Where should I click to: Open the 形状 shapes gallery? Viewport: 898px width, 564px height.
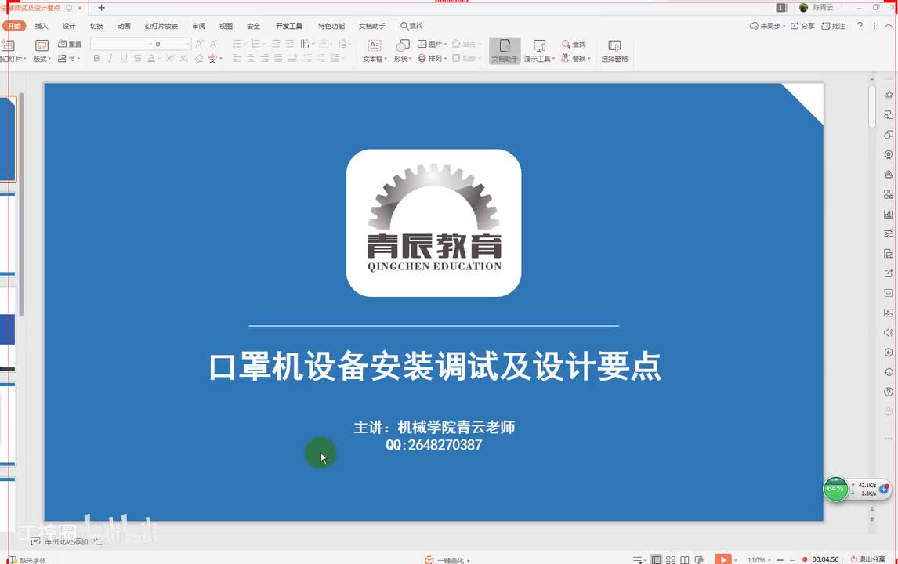403,50
